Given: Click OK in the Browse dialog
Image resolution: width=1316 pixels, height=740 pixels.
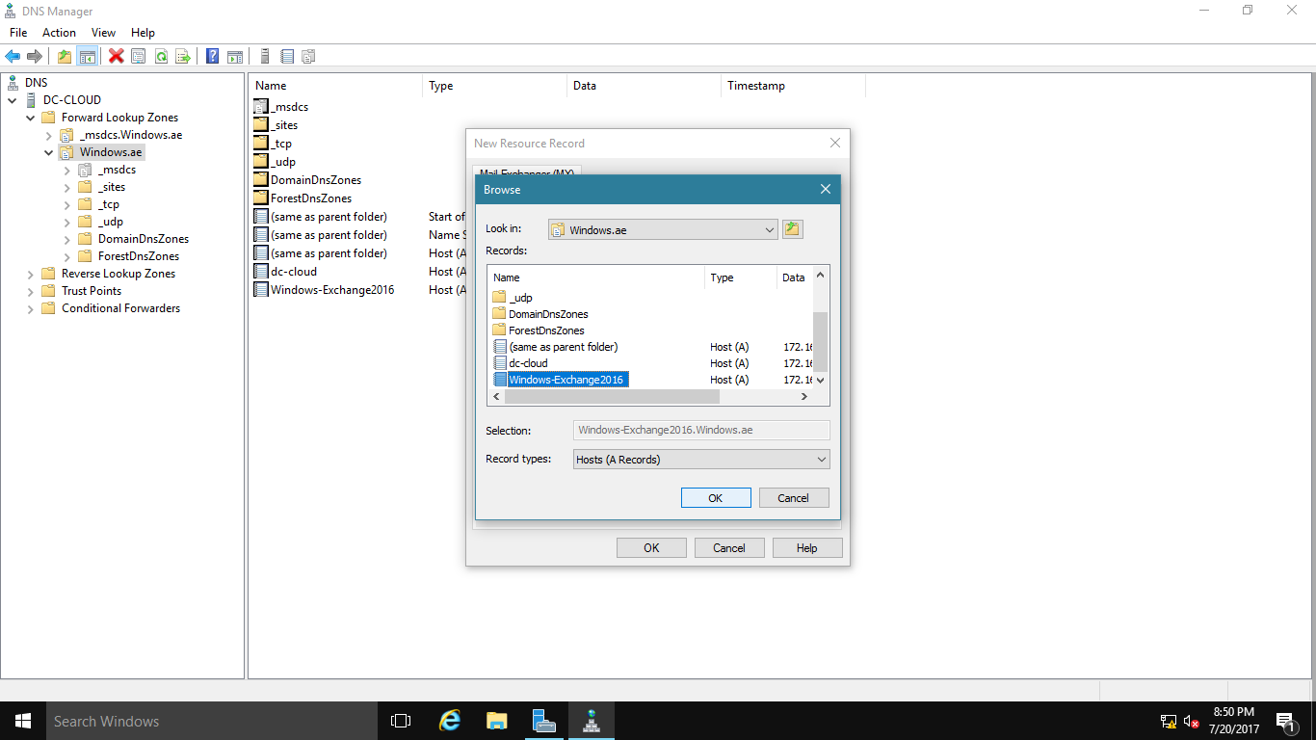Looking at the screenshot, I should coord(716,498).
